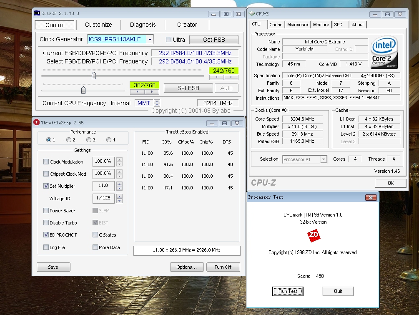Open the Creator tab in SetFSB
Screen dimensions: 419x315
(187, 25)
